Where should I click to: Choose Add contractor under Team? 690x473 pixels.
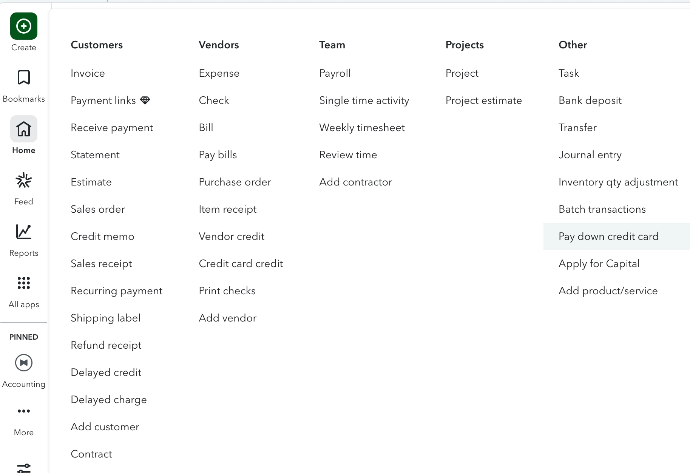[x=355, y=182]
